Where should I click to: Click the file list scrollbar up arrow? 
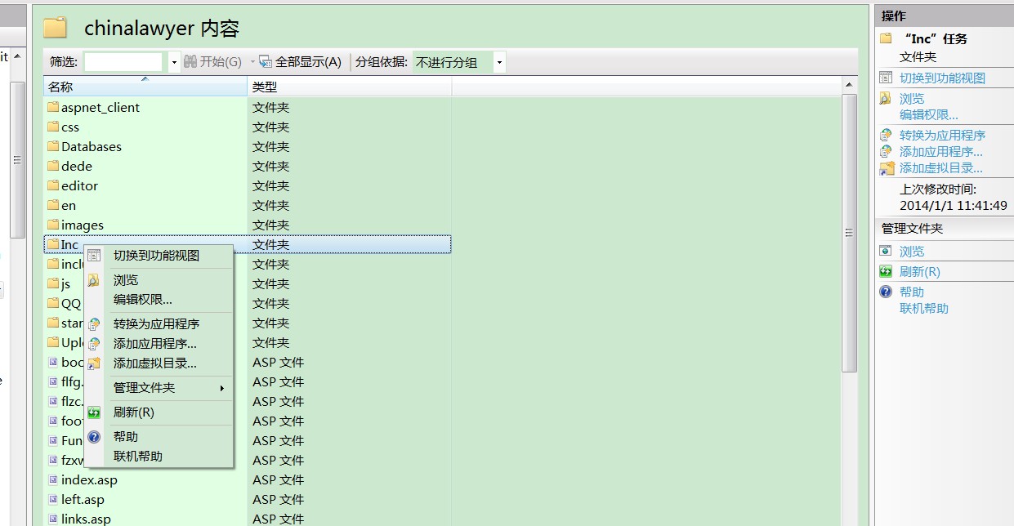(x=850, y=85)
